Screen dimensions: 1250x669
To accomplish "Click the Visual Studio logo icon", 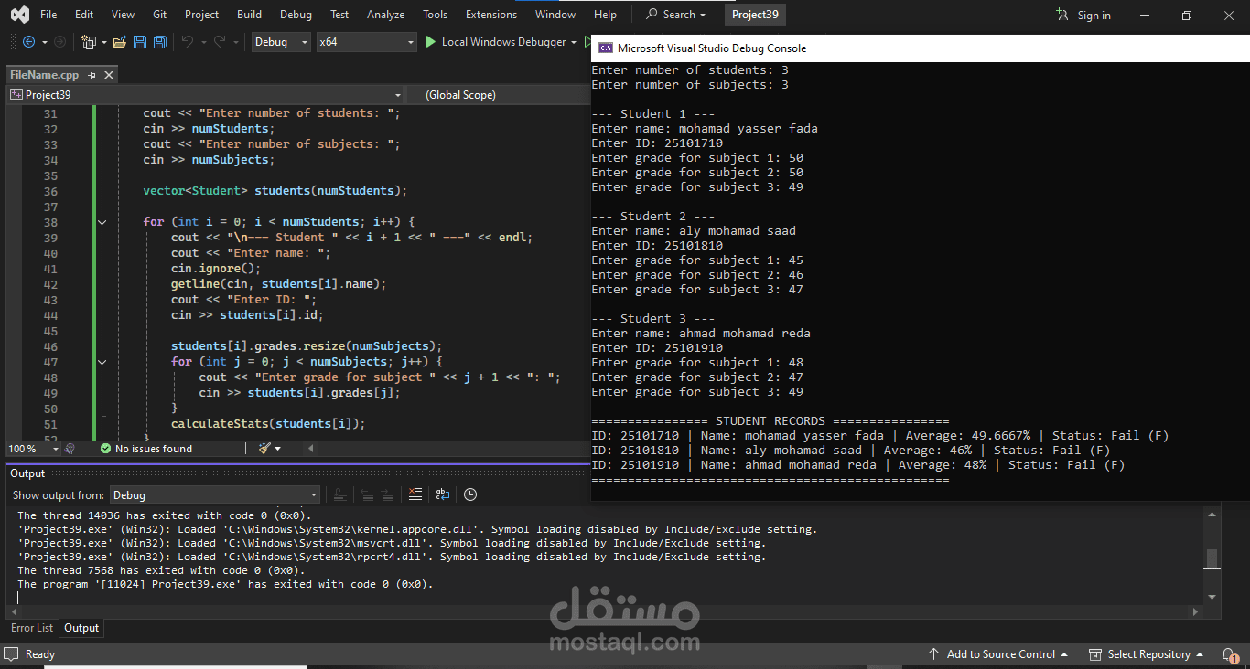I will click(x=19, y=15).
